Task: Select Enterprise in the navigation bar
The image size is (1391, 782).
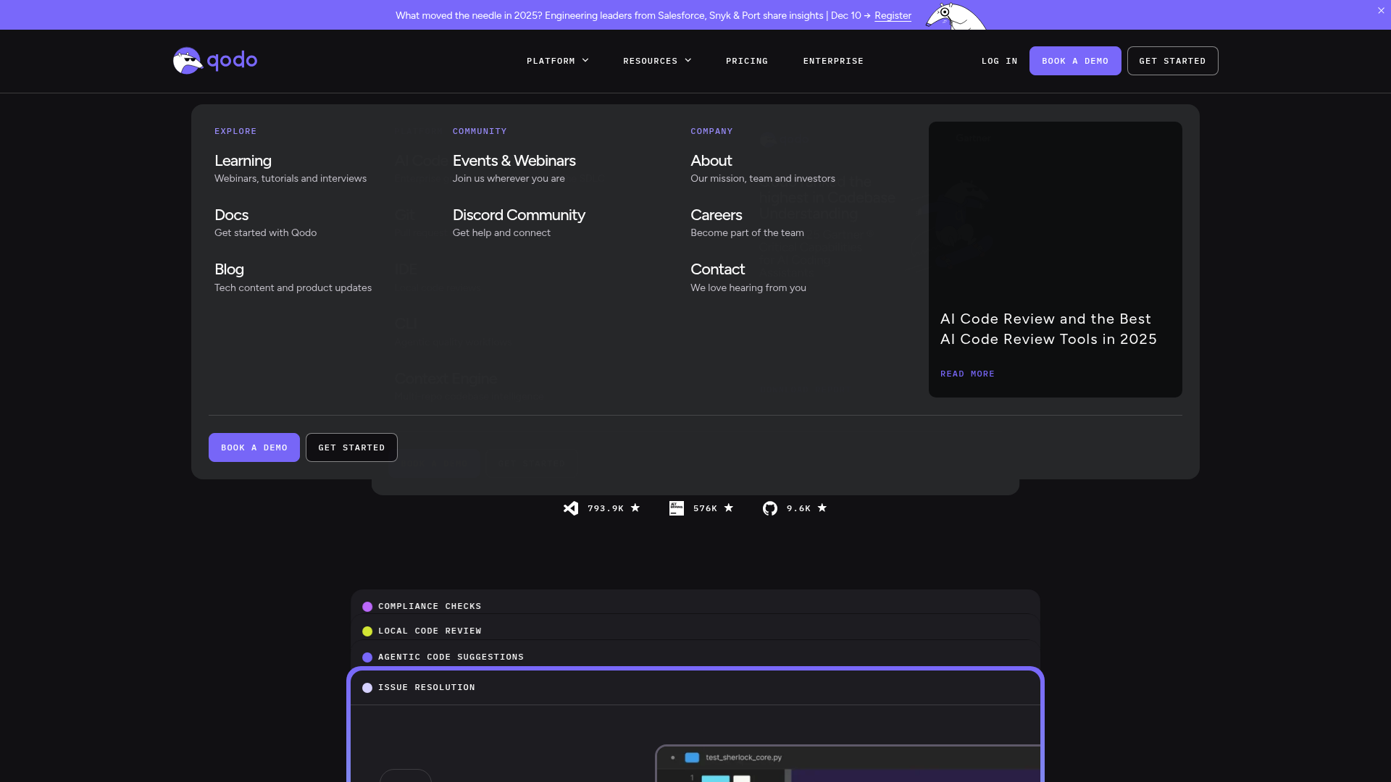Action: tap(833, 61)
